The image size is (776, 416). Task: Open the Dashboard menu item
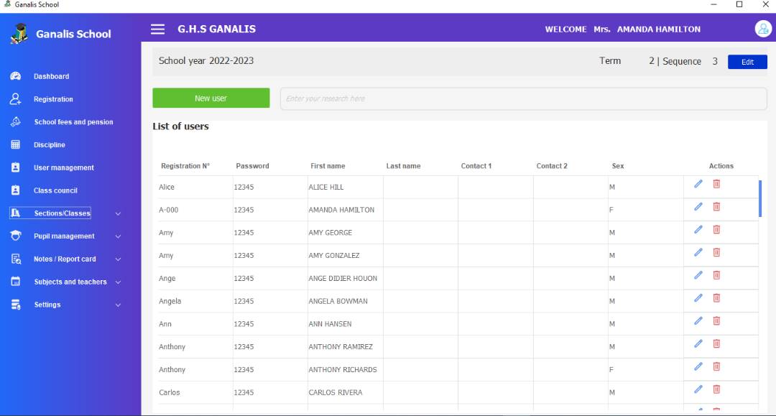[52, 76]
